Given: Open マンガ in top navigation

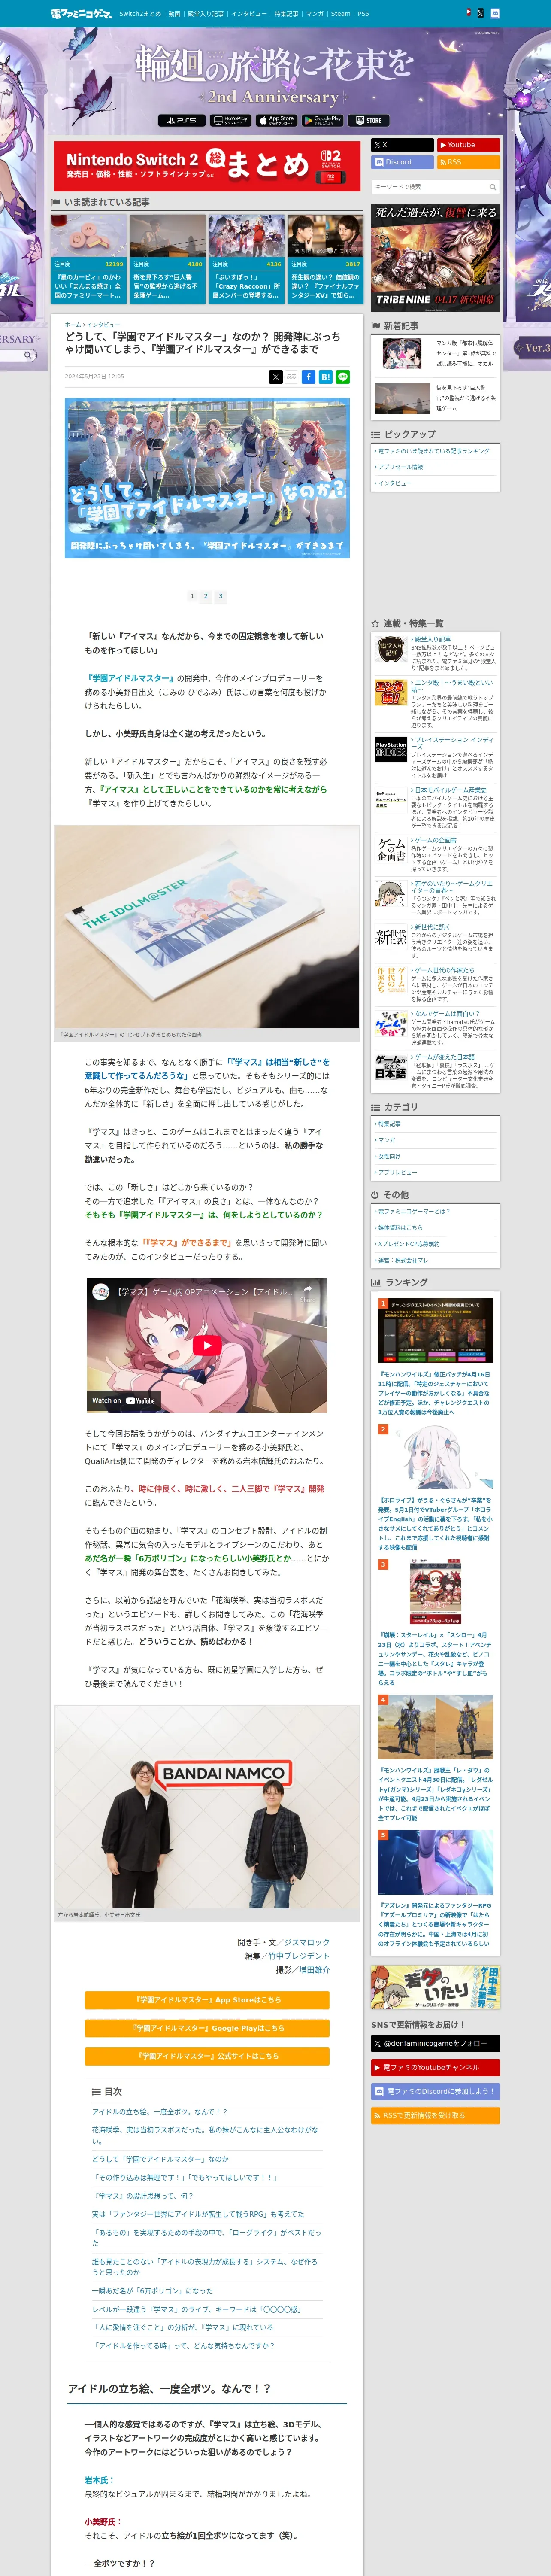Looking at the screenshot, I should [315, 14].
